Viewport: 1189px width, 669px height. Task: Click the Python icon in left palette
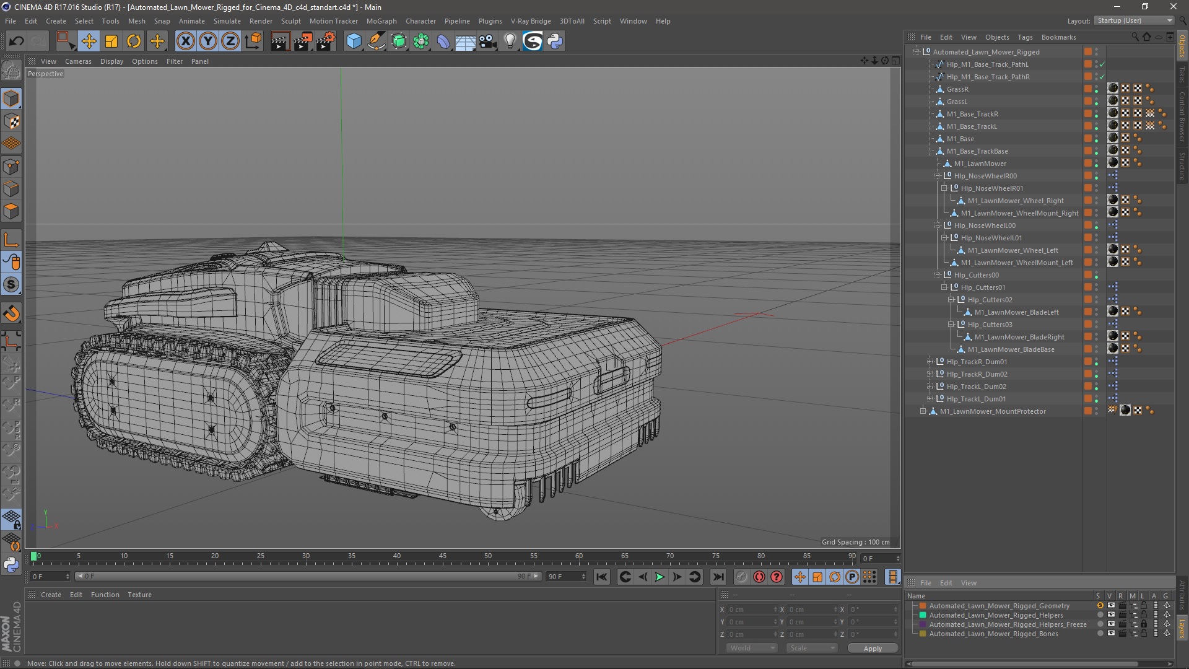(x=11, y=564)
